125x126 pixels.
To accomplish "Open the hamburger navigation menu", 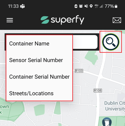I will 10,20.
